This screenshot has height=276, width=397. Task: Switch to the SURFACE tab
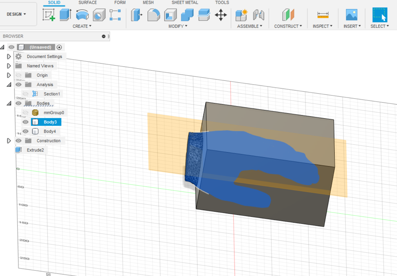[x=88, y=2]
